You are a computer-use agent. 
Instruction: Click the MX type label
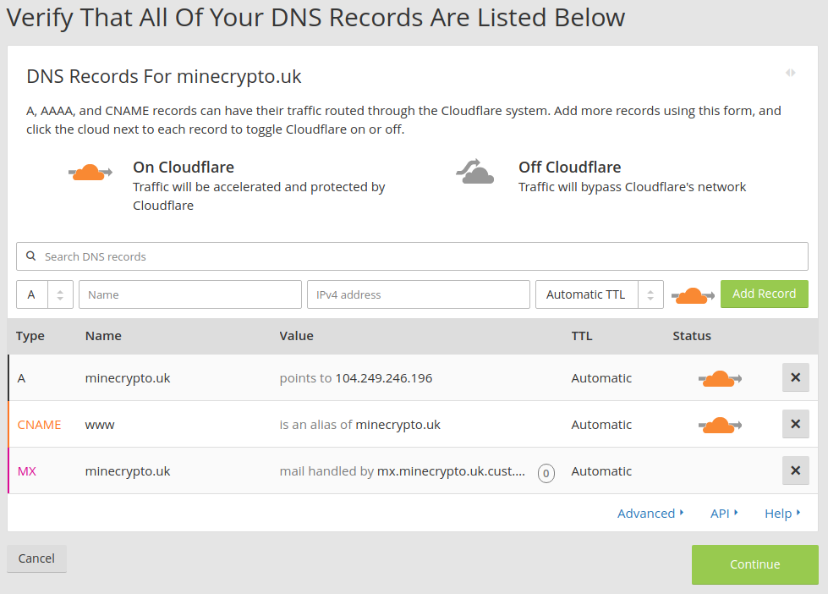point(27,470)
